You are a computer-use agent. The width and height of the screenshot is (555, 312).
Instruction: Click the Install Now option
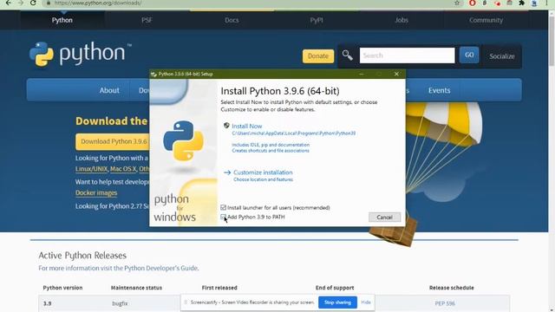[x=247, y=126]
